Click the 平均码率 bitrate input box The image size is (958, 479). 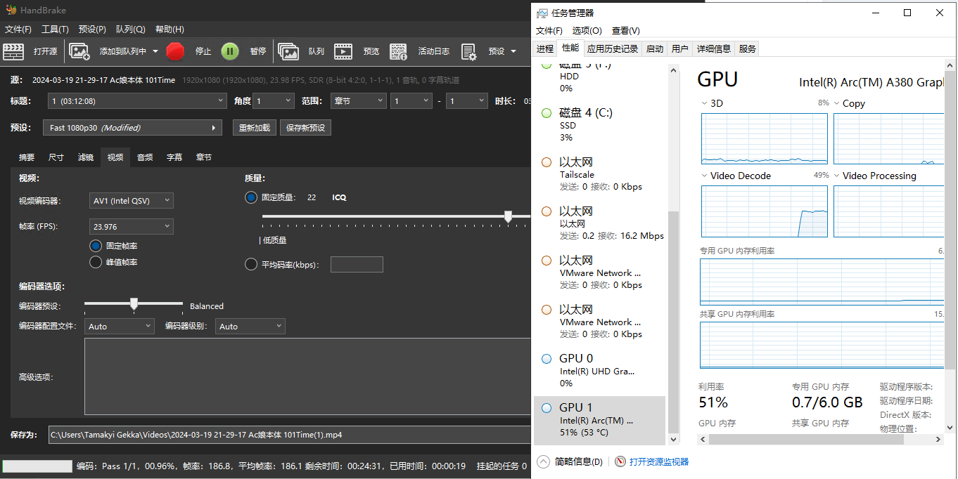coord(357,265)
